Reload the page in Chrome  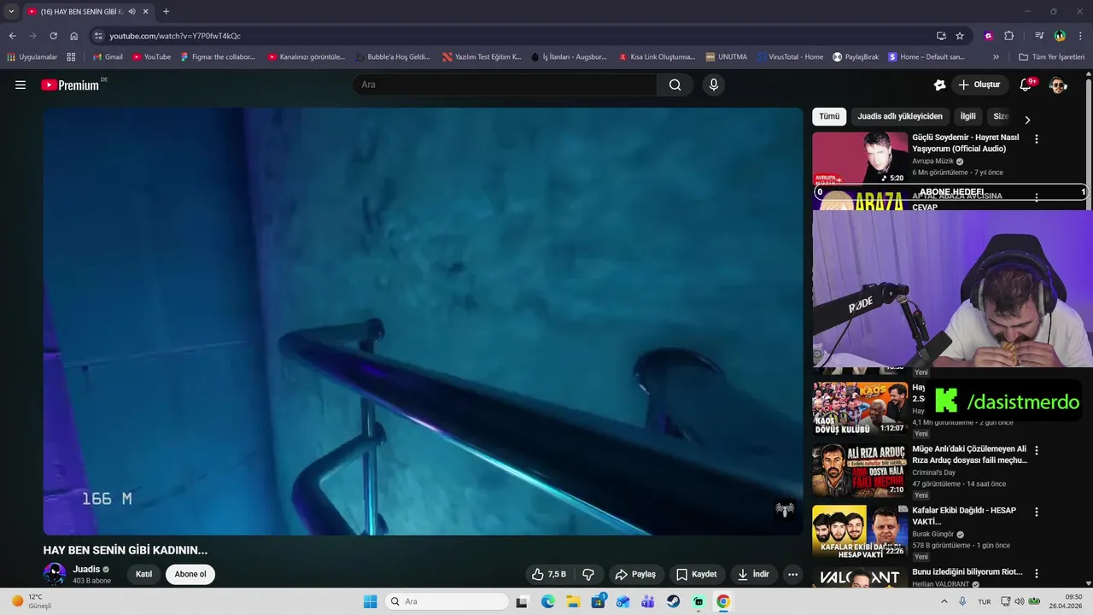[53, 36]
